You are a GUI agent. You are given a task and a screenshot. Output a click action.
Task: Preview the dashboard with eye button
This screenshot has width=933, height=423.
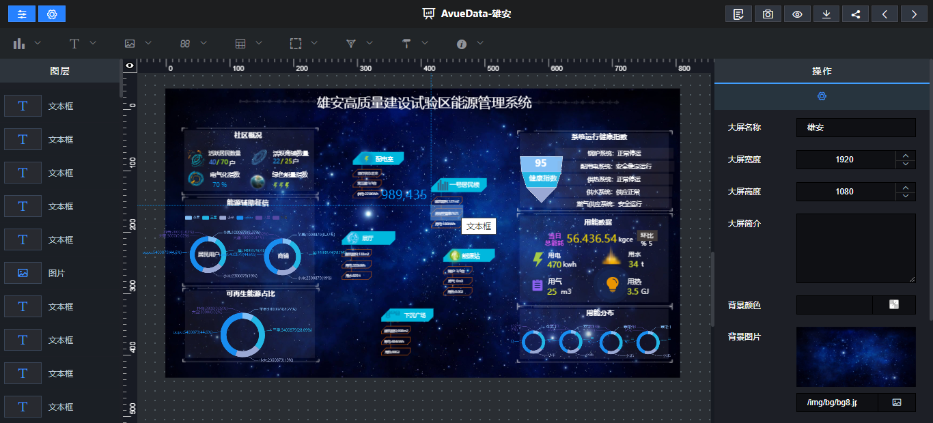point(797,14)
